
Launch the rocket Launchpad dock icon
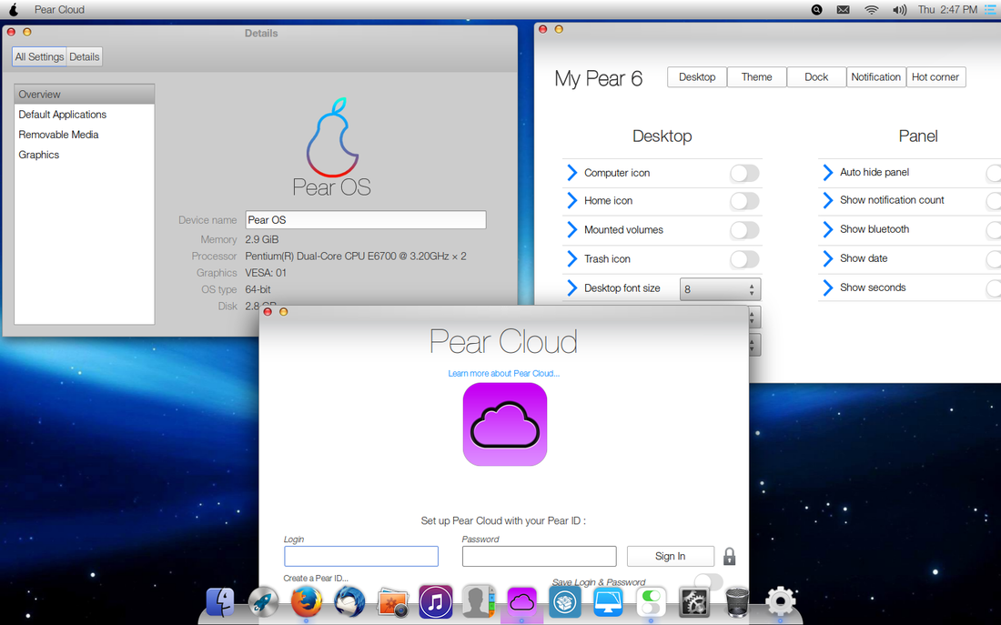point(263,602)
